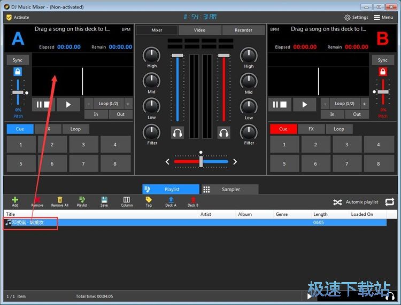Viewport: 401px width, 305px height.
Task: Open Settings gear in top bar
Action: click(x=347, y=18)
